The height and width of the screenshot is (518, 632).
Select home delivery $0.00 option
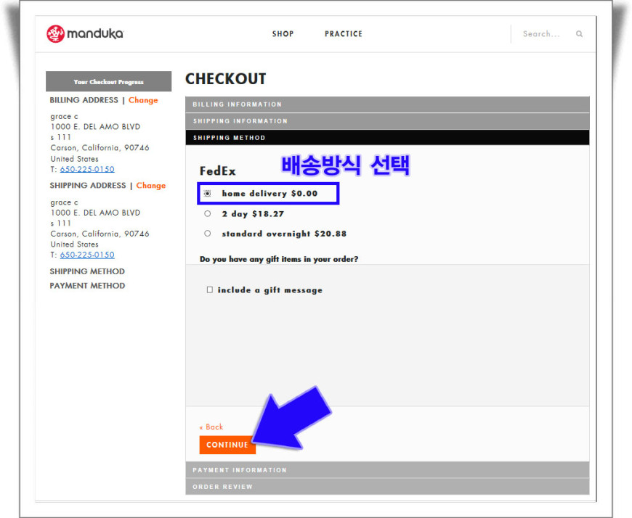207,194
